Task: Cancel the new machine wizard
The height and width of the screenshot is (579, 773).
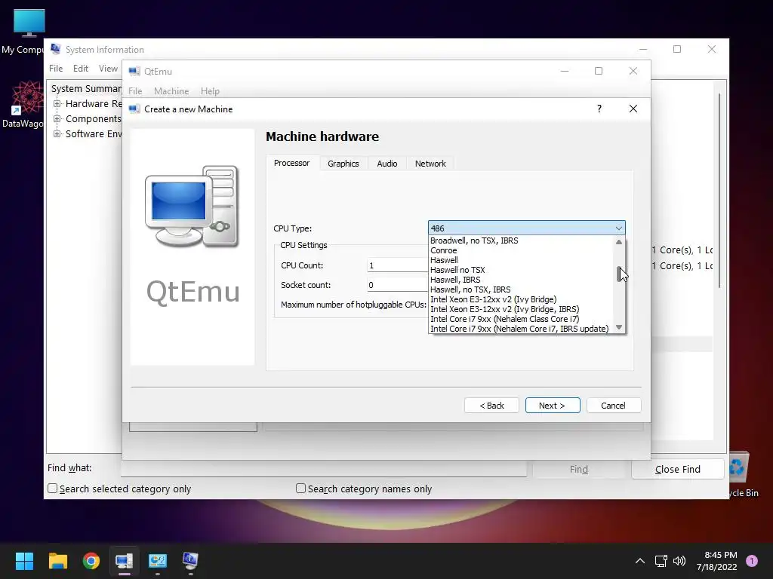Action: (x=613, y=405)
